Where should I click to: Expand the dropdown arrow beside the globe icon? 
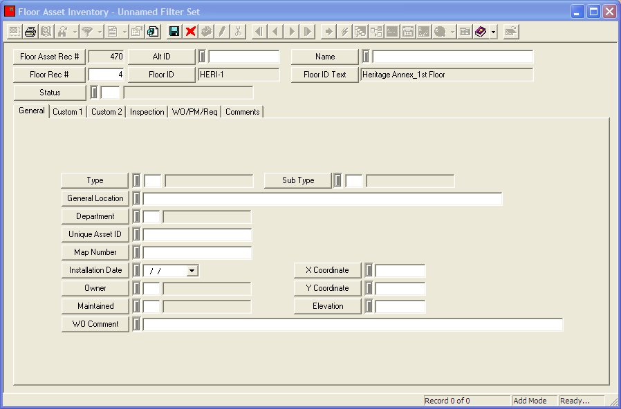pos(452,32)
